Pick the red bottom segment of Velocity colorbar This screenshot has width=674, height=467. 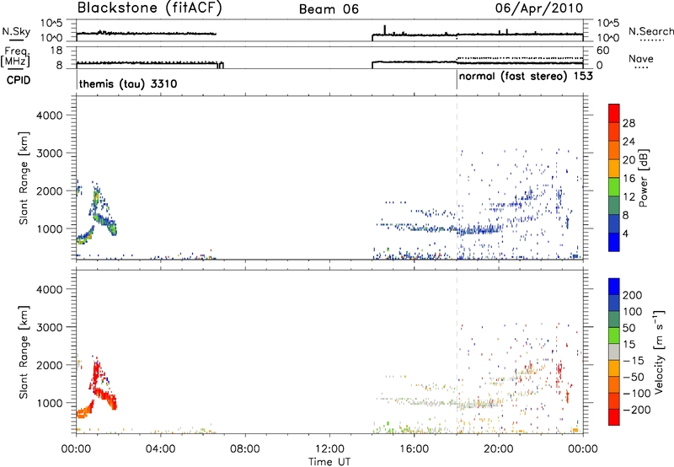click(x=614, y=417)
